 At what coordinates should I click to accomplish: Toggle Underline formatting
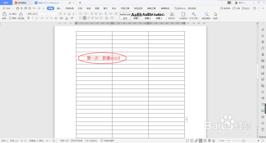point(36,18)
